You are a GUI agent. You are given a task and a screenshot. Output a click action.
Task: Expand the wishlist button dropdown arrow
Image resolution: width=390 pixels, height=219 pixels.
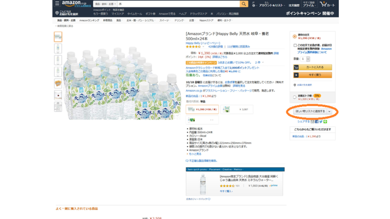[x=329, y=111]
